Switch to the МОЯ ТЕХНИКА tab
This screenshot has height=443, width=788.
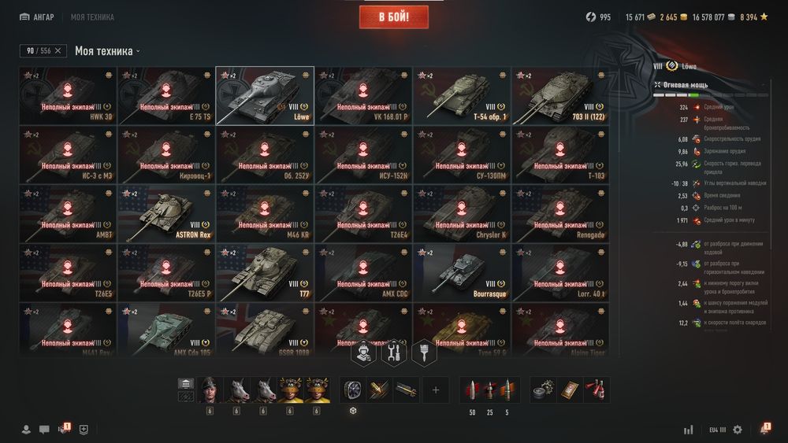click(92, 17)
